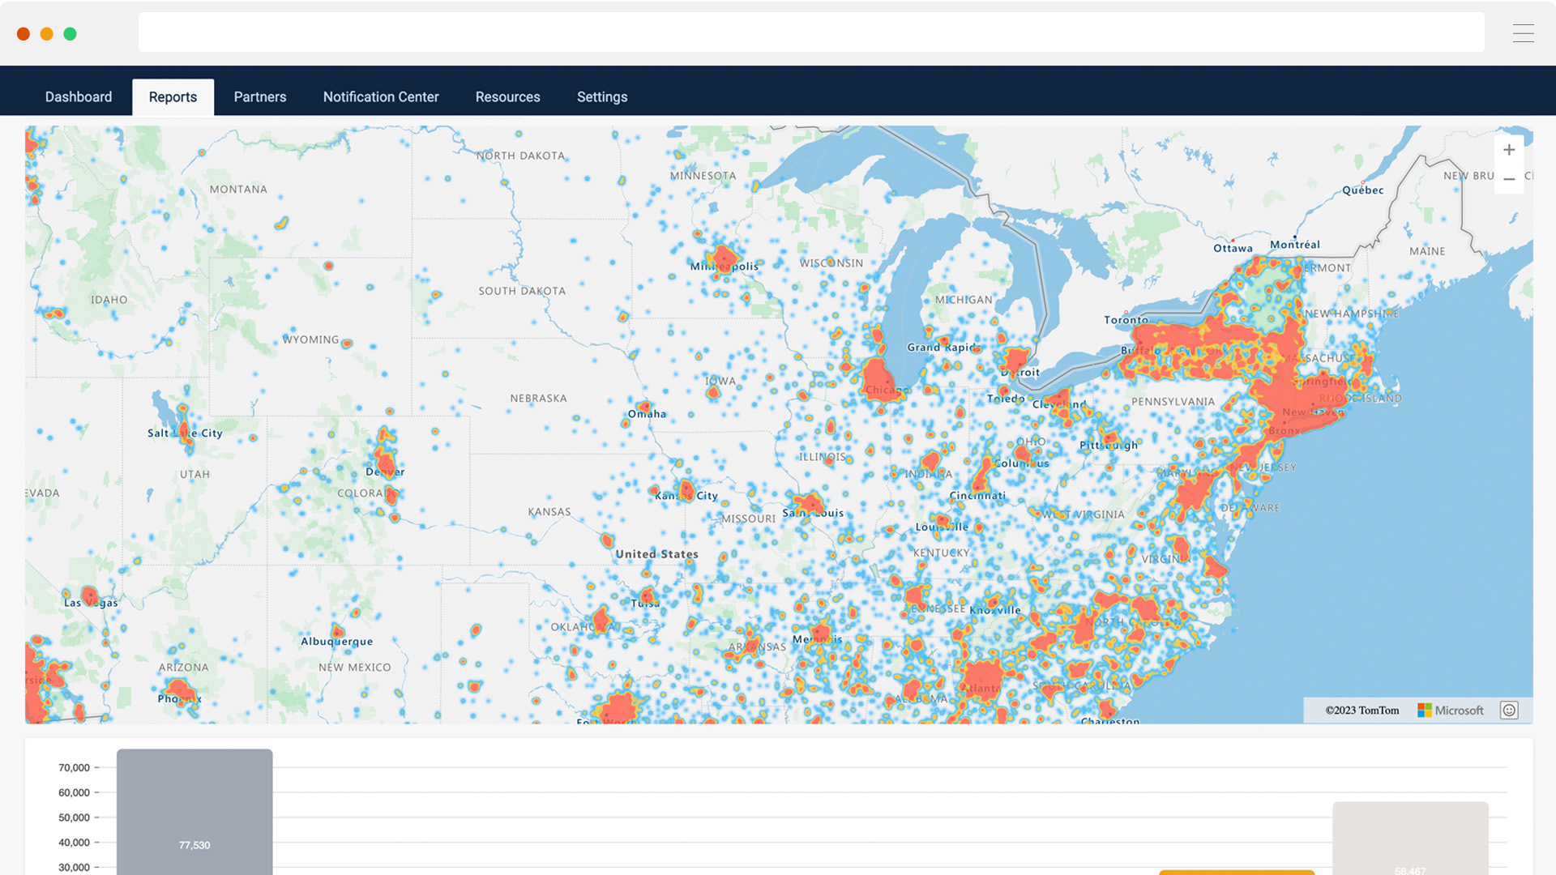This screenshot has height=875, width=1556.
Task: Click the ©2023 TomTom attribution link
Action: (1361, 711)
